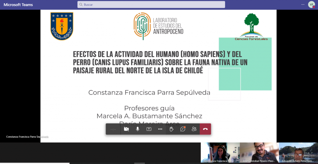This screenshot has height=164, width=318.
Task: Raise your hand in the meeting
Action: 171,129
